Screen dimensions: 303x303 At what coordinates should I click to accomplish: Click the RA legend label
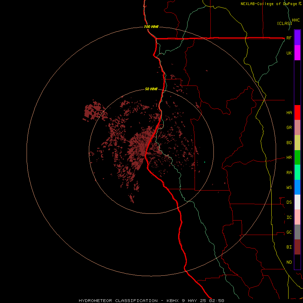289,173
